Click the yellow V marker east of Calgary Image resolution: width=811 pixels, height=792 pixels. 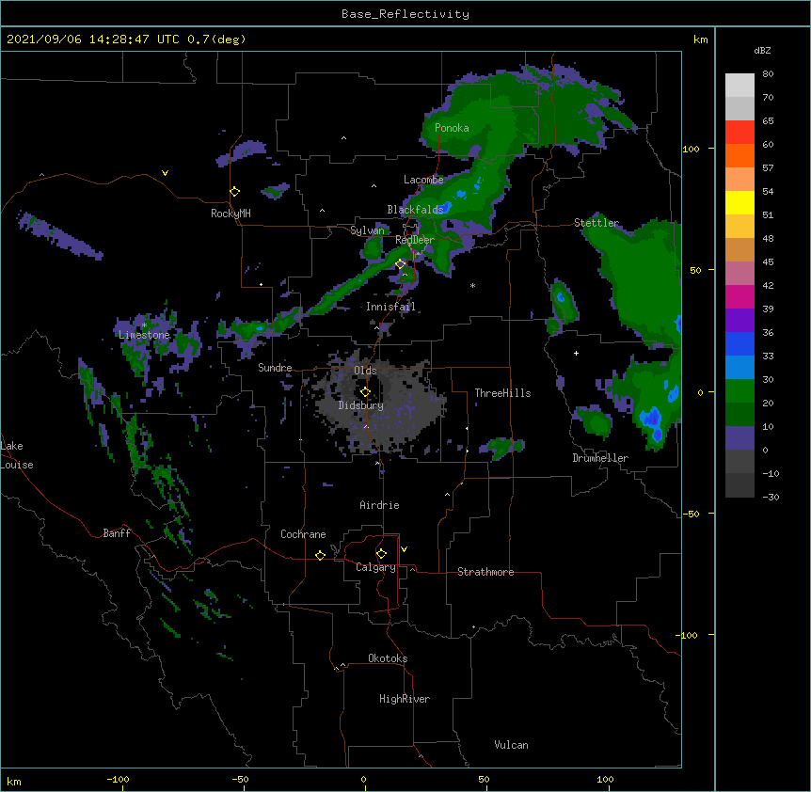(404, 549)
